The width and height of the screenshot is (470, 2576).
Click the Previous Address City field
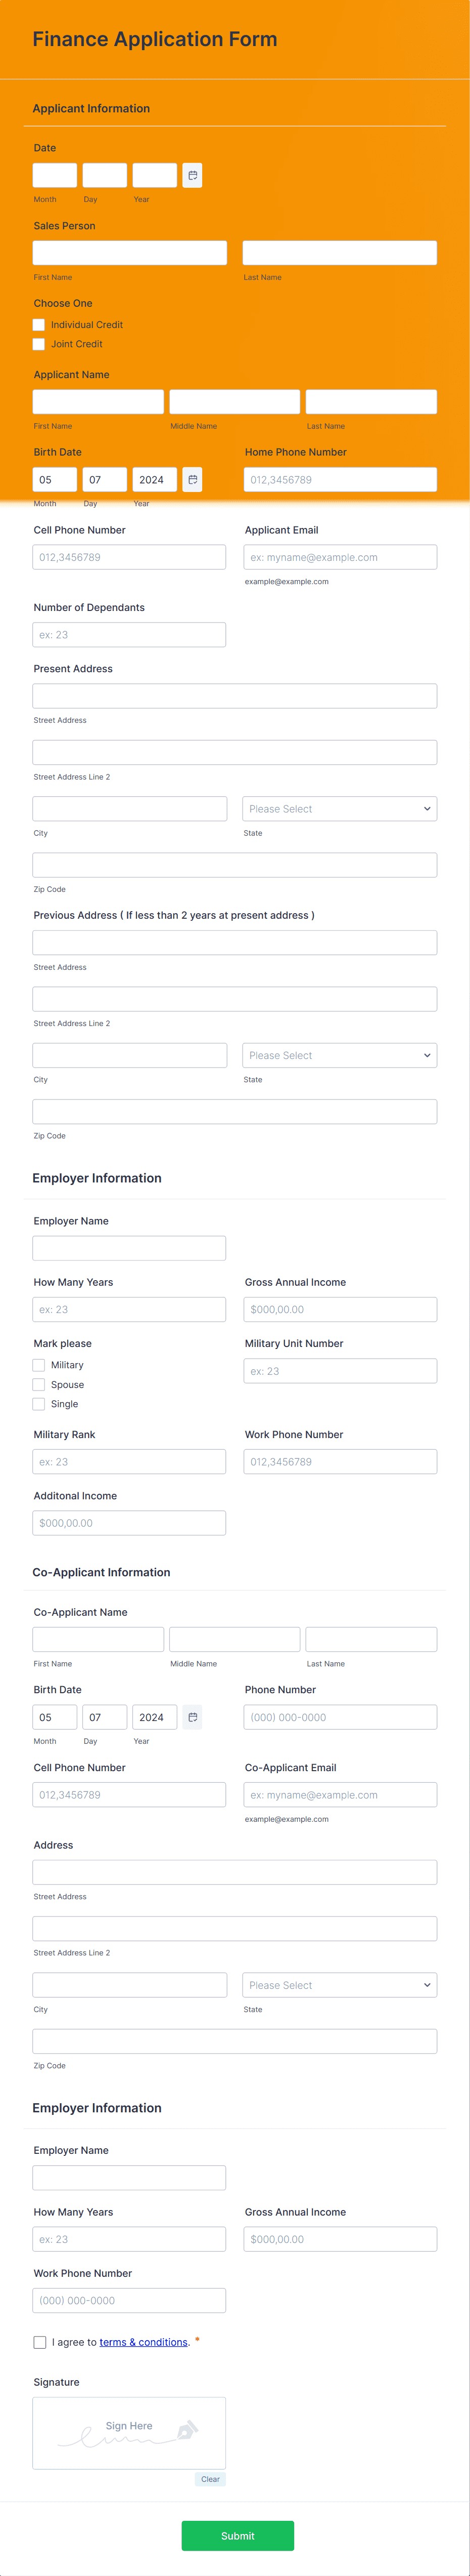coord(130,1055)
